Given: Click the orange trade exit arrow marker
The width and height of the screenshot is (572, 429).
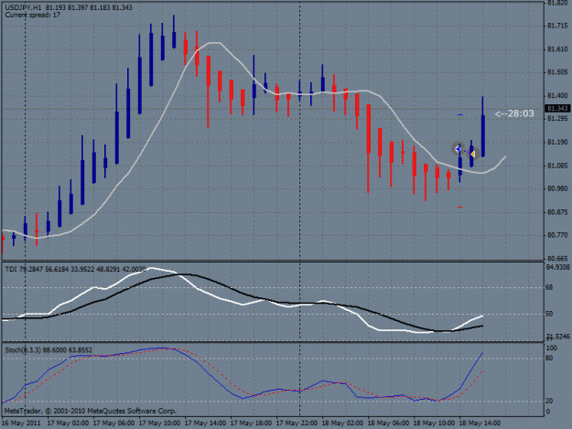Looking at the screenshot, I should tap(473, 155).
